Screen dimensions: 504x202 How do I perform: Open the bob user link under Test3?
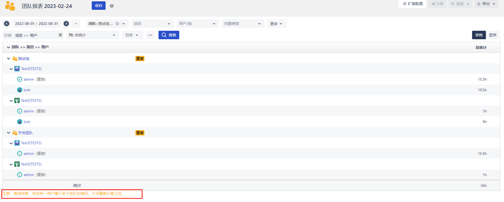point(27,90)
